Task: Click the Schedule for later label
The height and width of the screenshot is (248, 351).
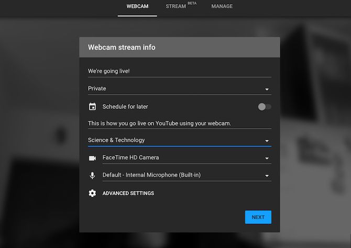Action: [x=125, y=107]
